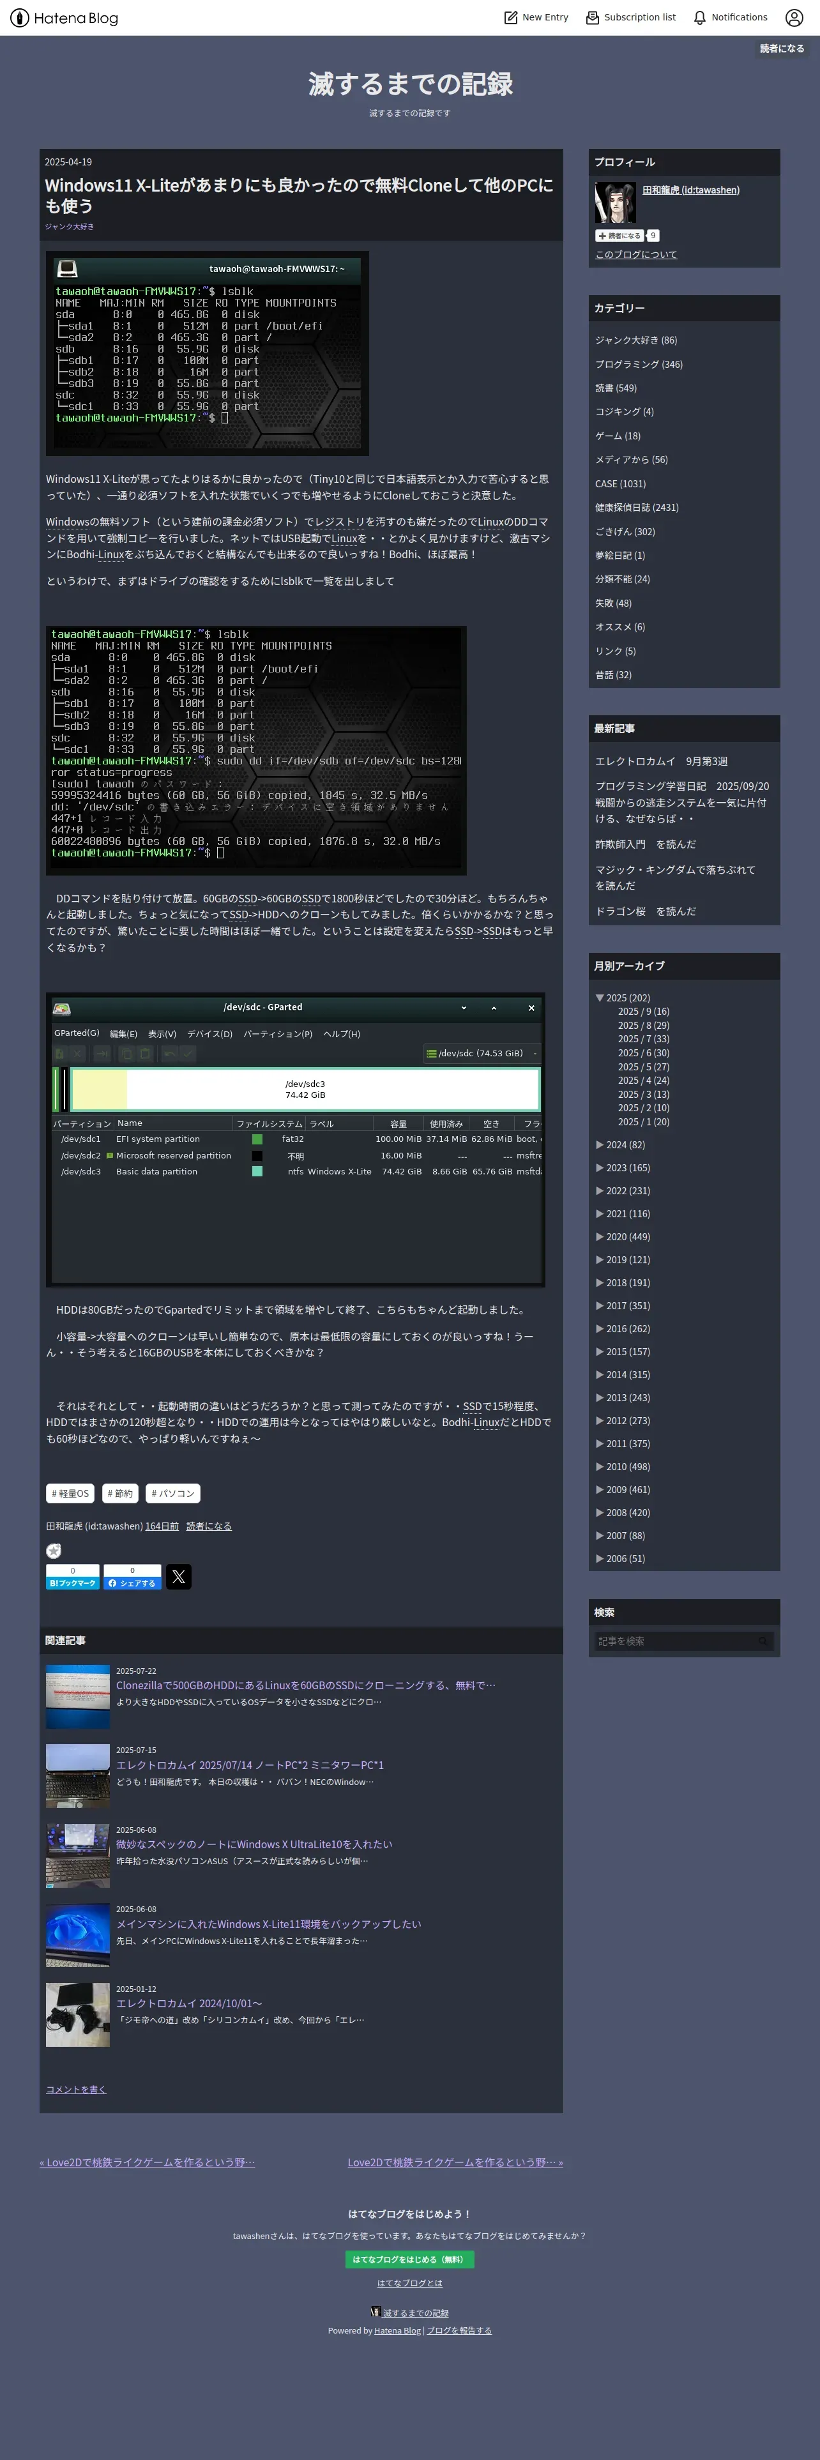The height and width of the screenshot is (2460, 820).
Task: Open category 健康探偵日誌 (2431)
Action: 637,507
